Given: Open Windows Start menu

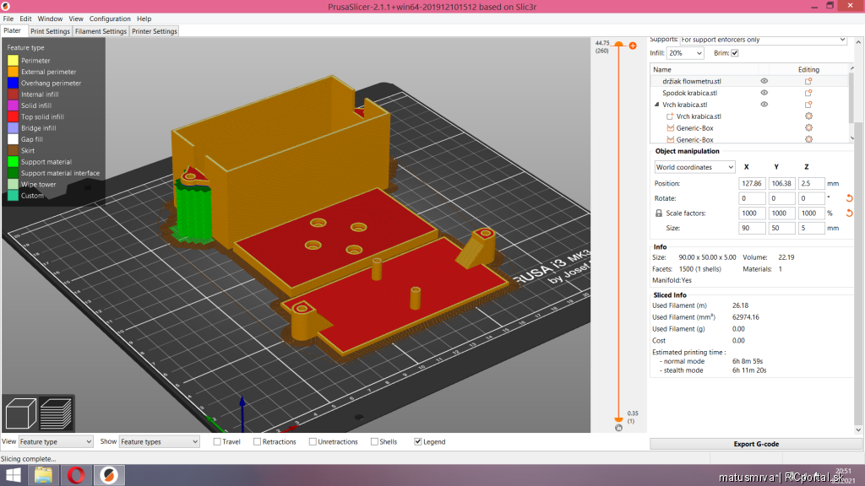Looking at the screenshot, I should tap(14, 475).
